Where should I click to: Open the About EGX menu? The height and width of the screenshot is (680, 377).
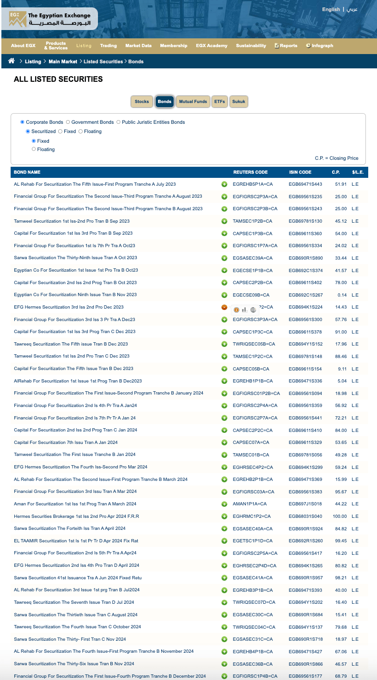click(x=23, y=46)
